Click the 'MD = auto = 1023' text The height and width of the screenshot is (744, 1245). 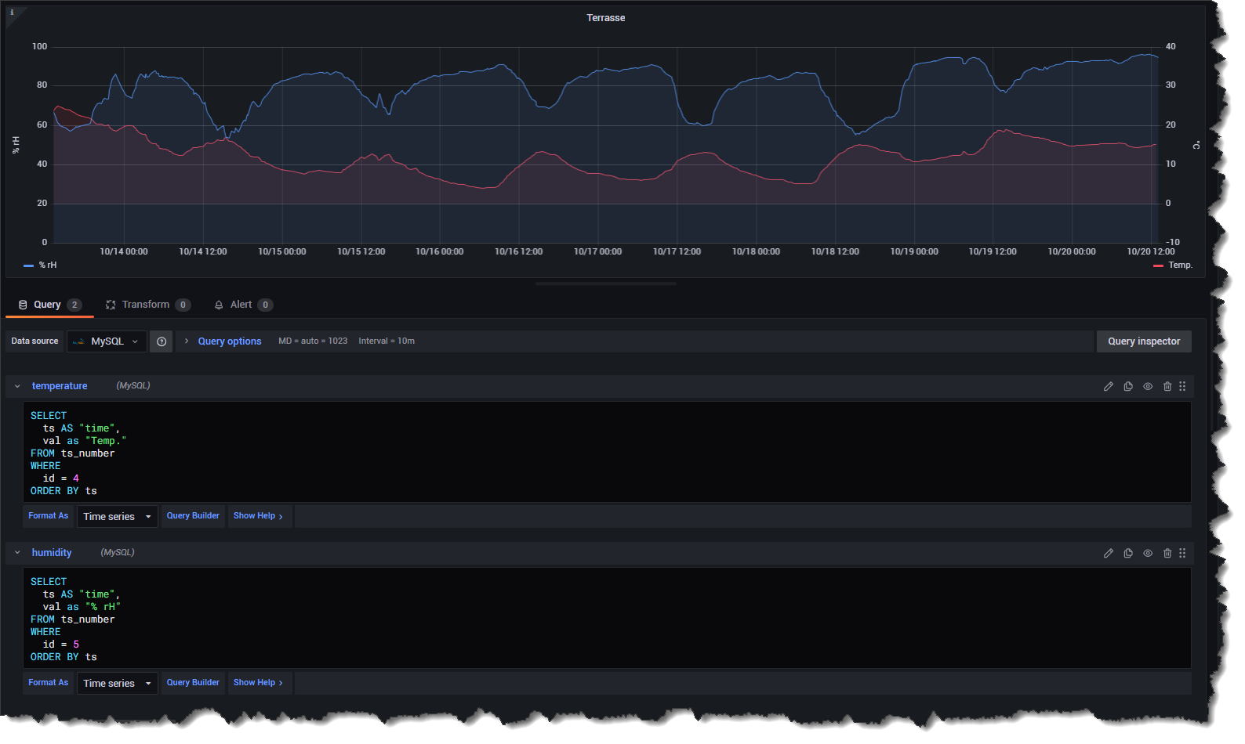(313, 341)
